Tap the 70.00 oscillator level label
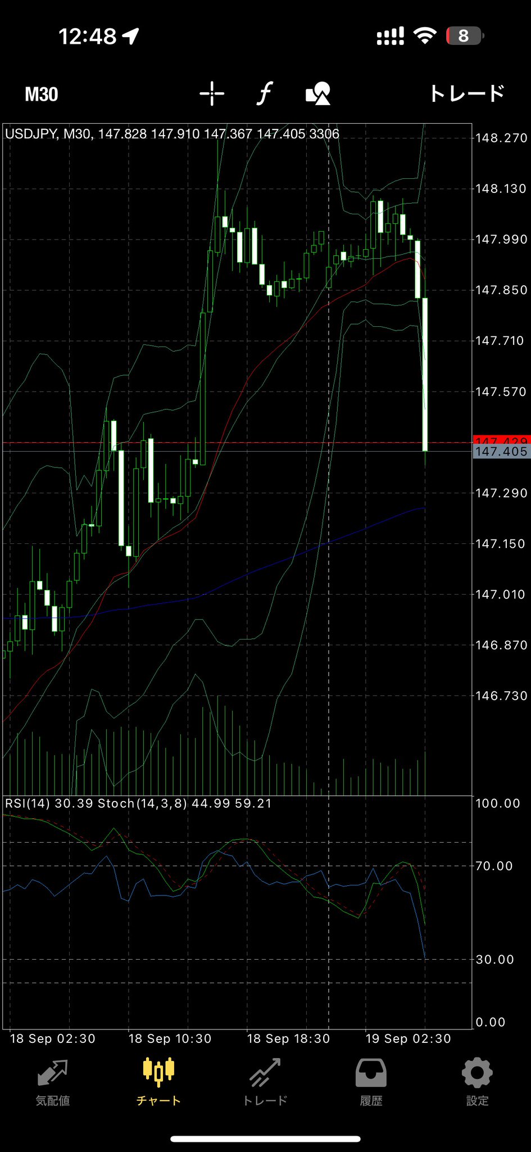 click(494, 866)
